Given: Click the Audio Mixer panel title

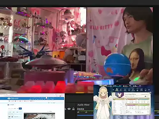Looking at the screenshot, I should 83,105.
